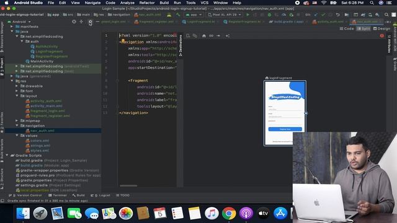Collapse the java folder
The image size is (397, 223).
pyautogui.click(x=12, y=32)
